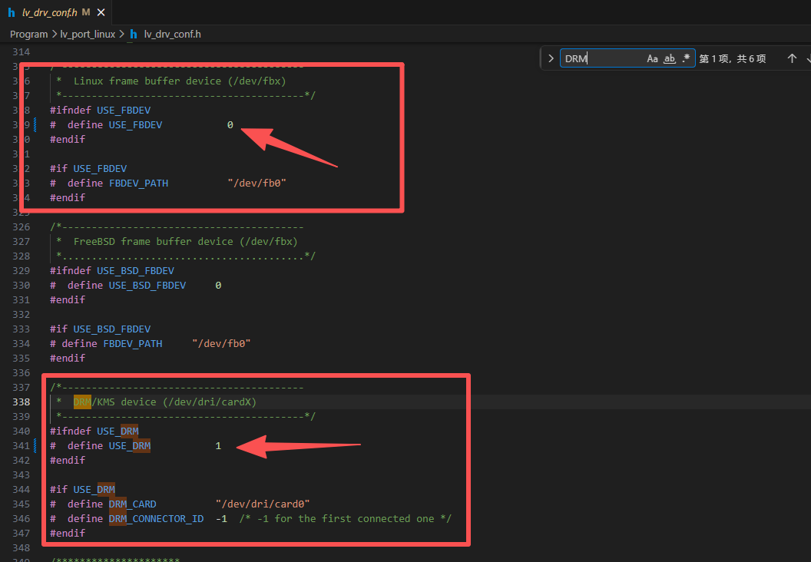Open the lv_drv_conf.h breadcrumb file entry
The image size is (811, 562).
172,34
